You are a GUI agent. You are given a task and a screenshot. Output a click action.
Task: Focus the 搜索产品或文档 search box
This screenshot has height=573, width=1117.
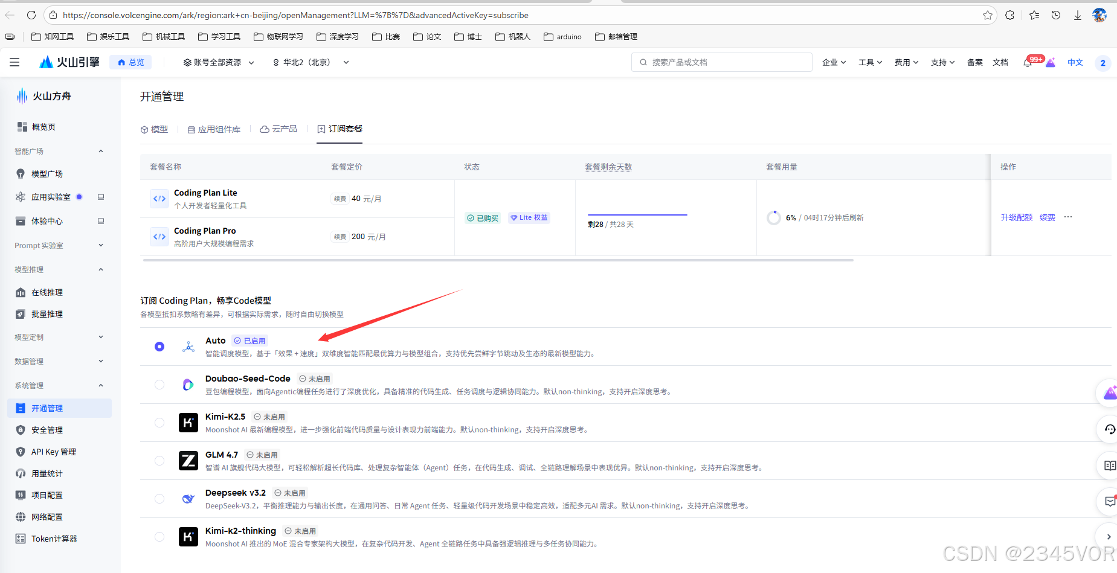[x=722, y=62]
